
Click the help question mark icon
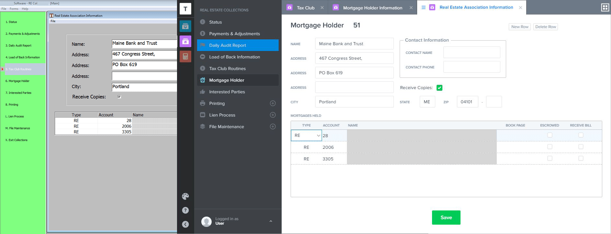(x=185, y=210)
